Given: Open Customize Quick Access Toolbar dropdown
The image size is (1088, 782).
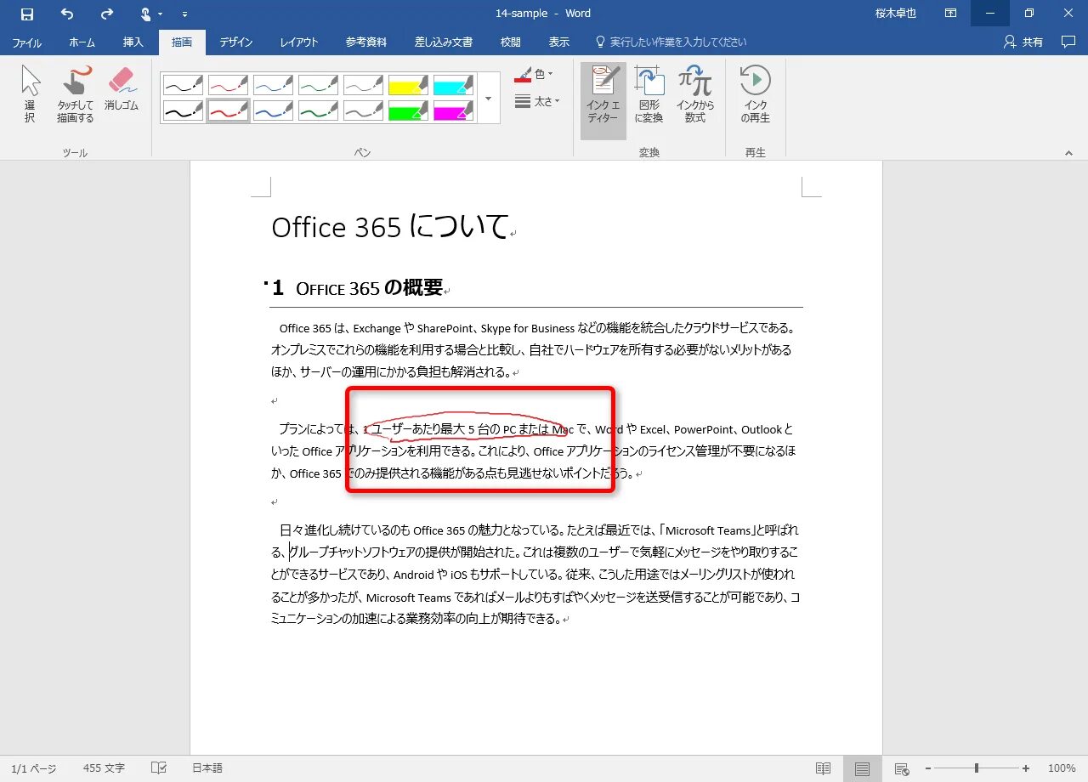Looking at the screenshot, I should 185,14.
